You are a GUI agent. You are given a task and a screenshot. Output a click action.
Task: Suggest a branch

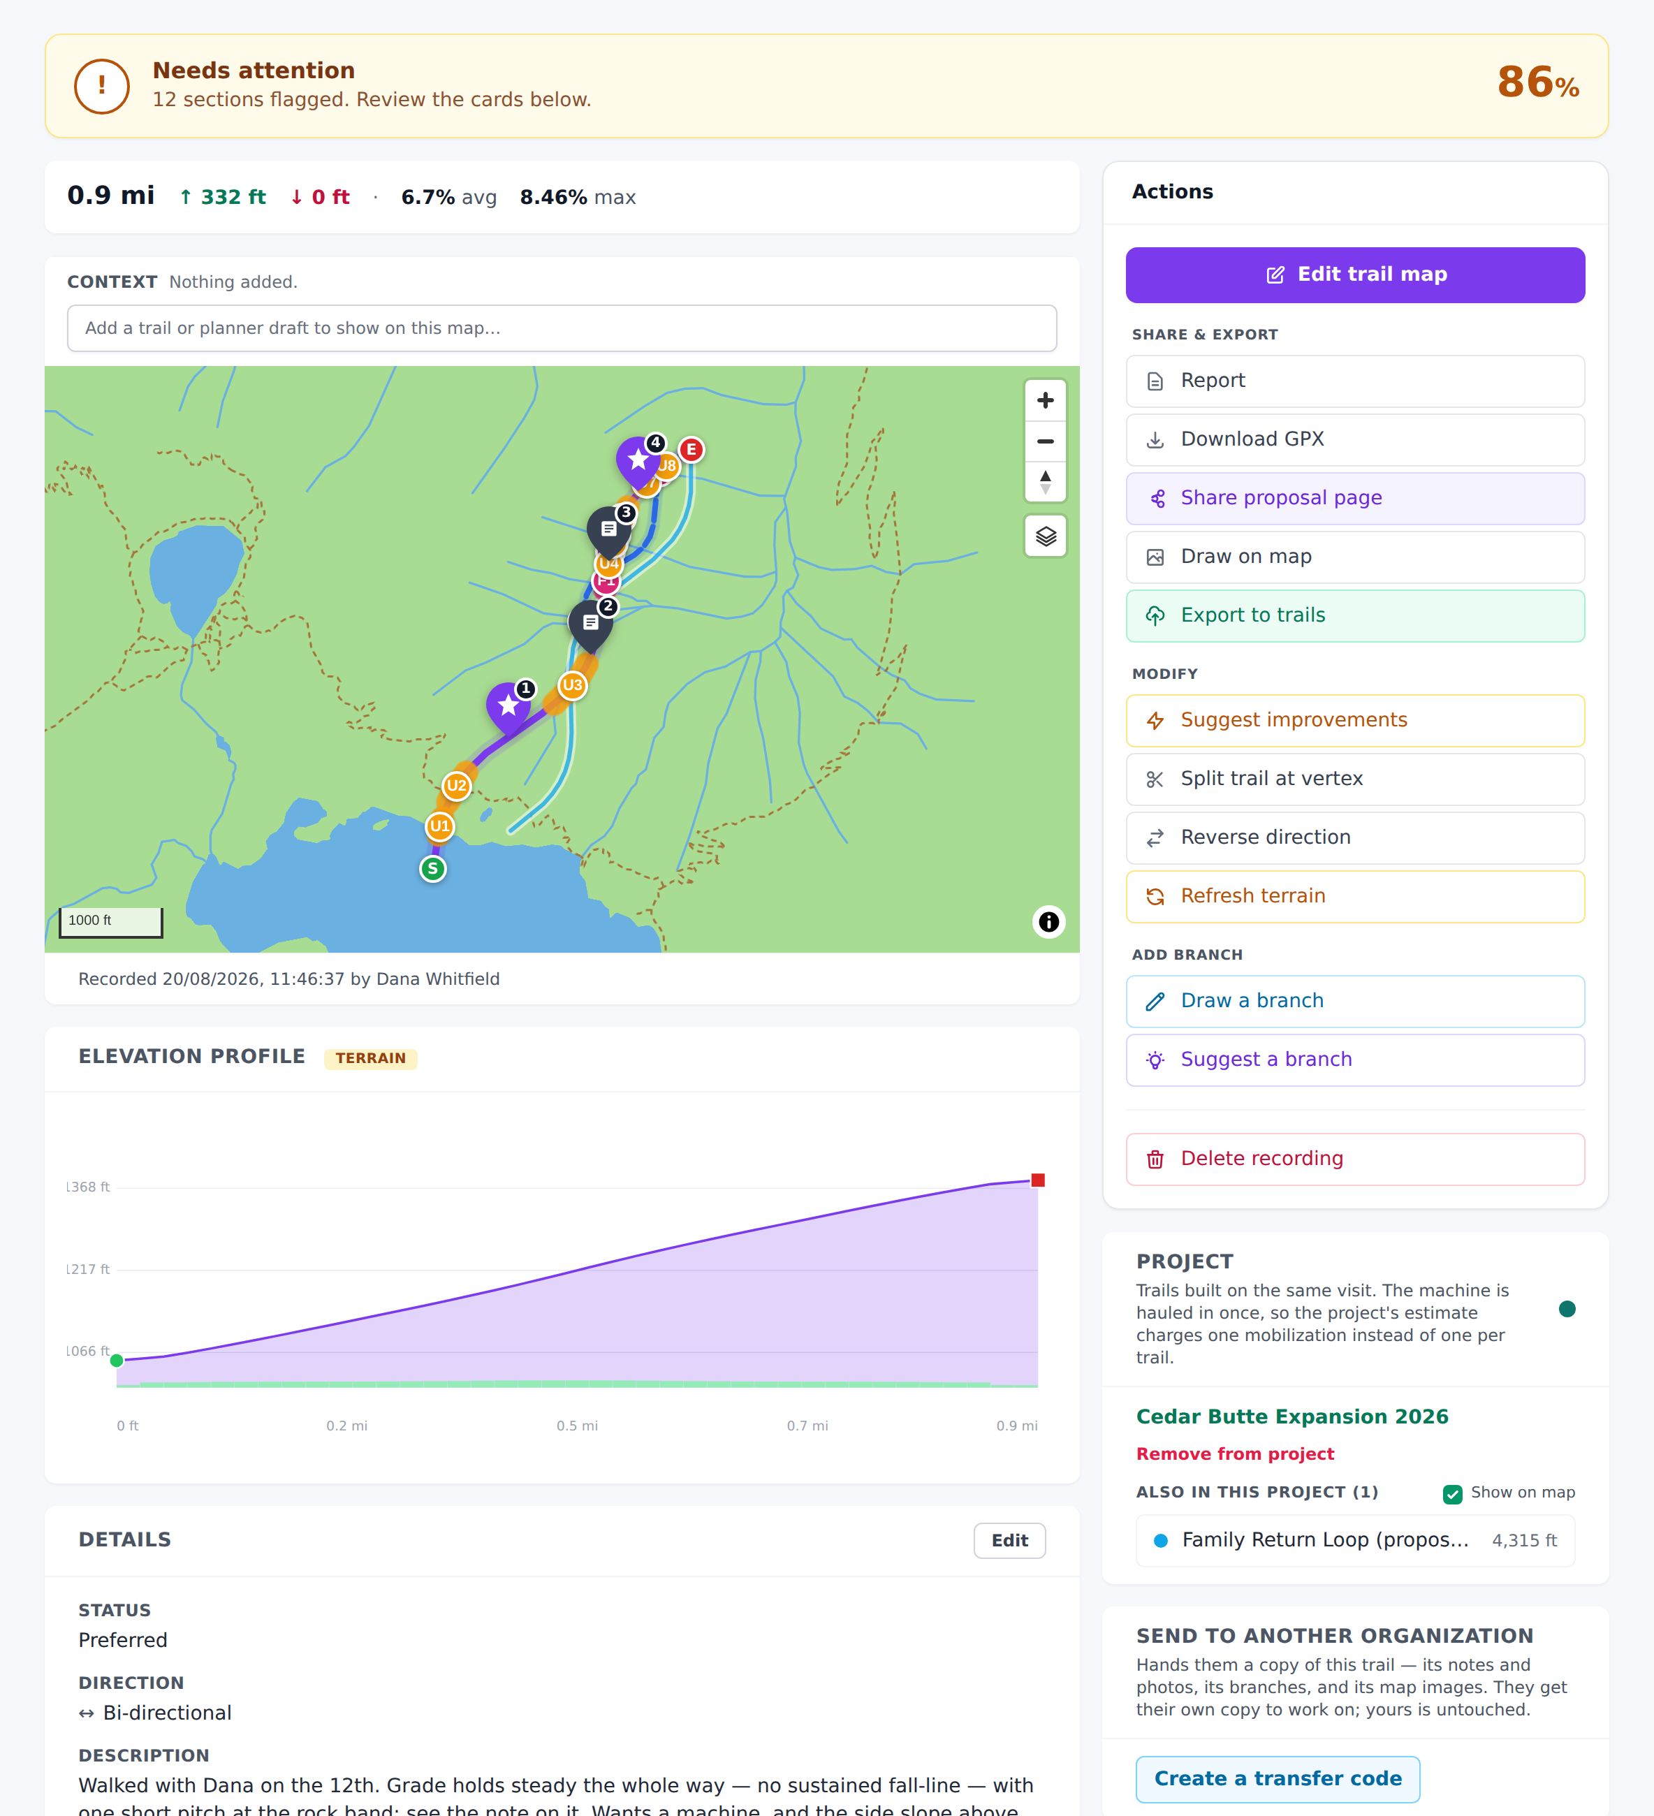(1355, 1060)
